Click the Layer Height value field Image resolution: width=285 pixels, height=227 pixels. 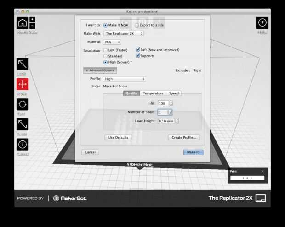tap(166, 121)
